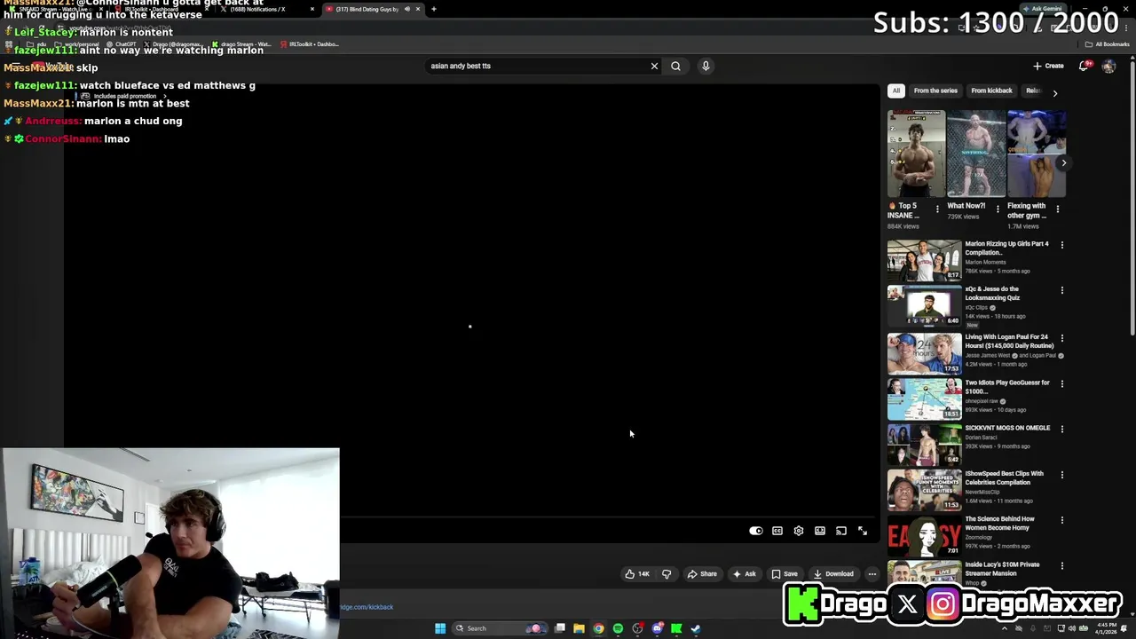This screenshot has width=1136, height=639.
Task: Open the All Bookmarks folder
Action: pos(1108,44)
